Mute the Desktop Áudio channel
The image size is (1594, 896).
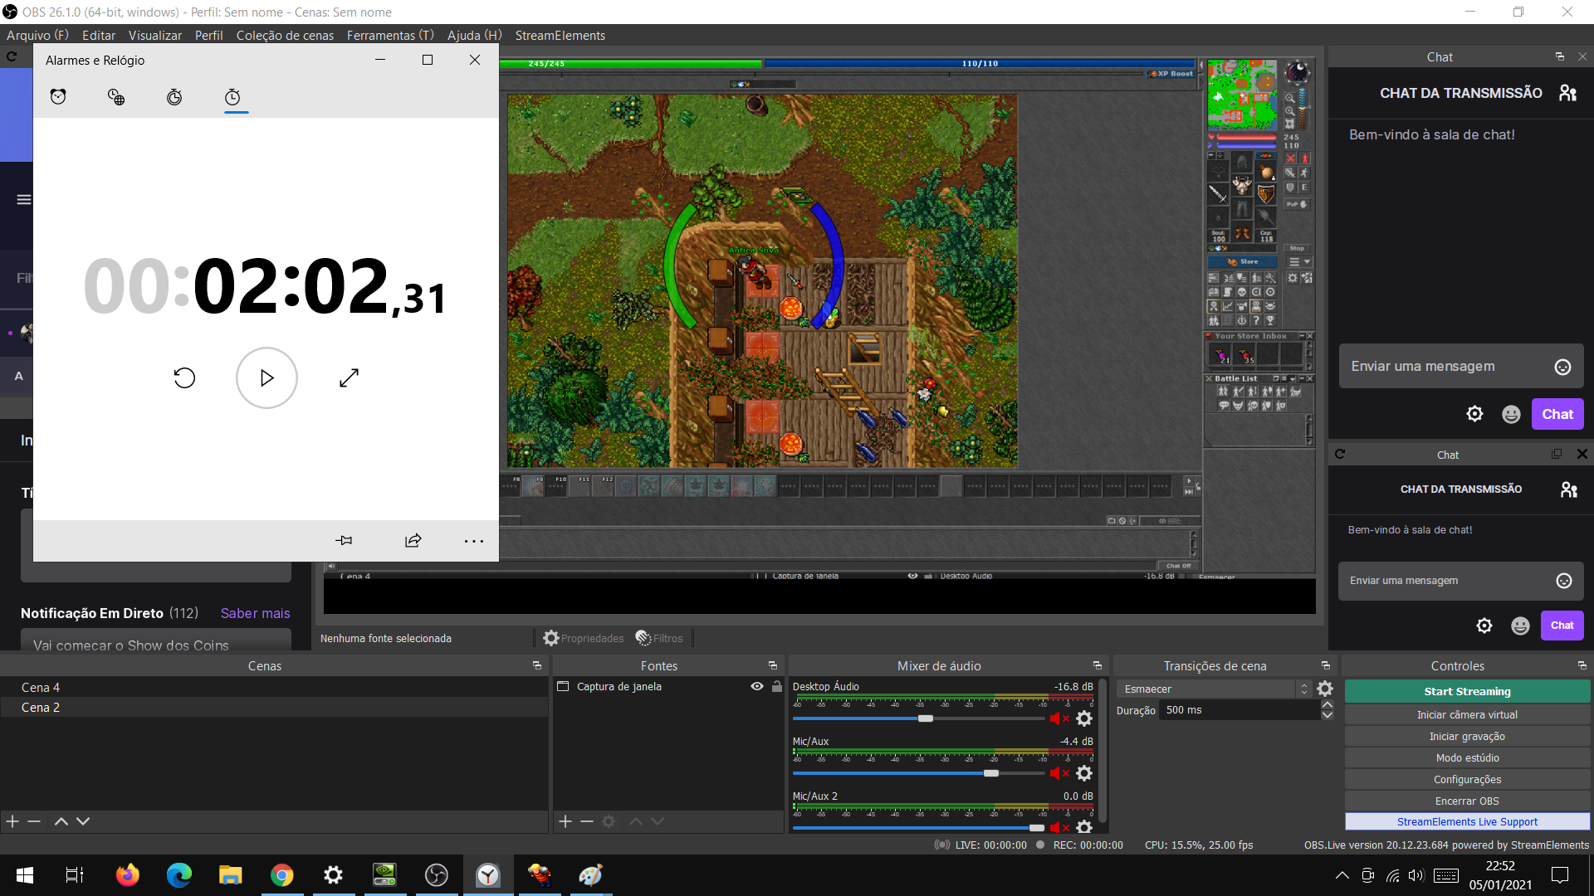click(1059, 718)
